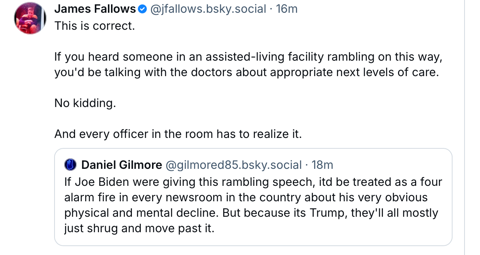This screenshot has width=480, height=255.
Task: Open the 16m post timestamp
Action: 287,9
